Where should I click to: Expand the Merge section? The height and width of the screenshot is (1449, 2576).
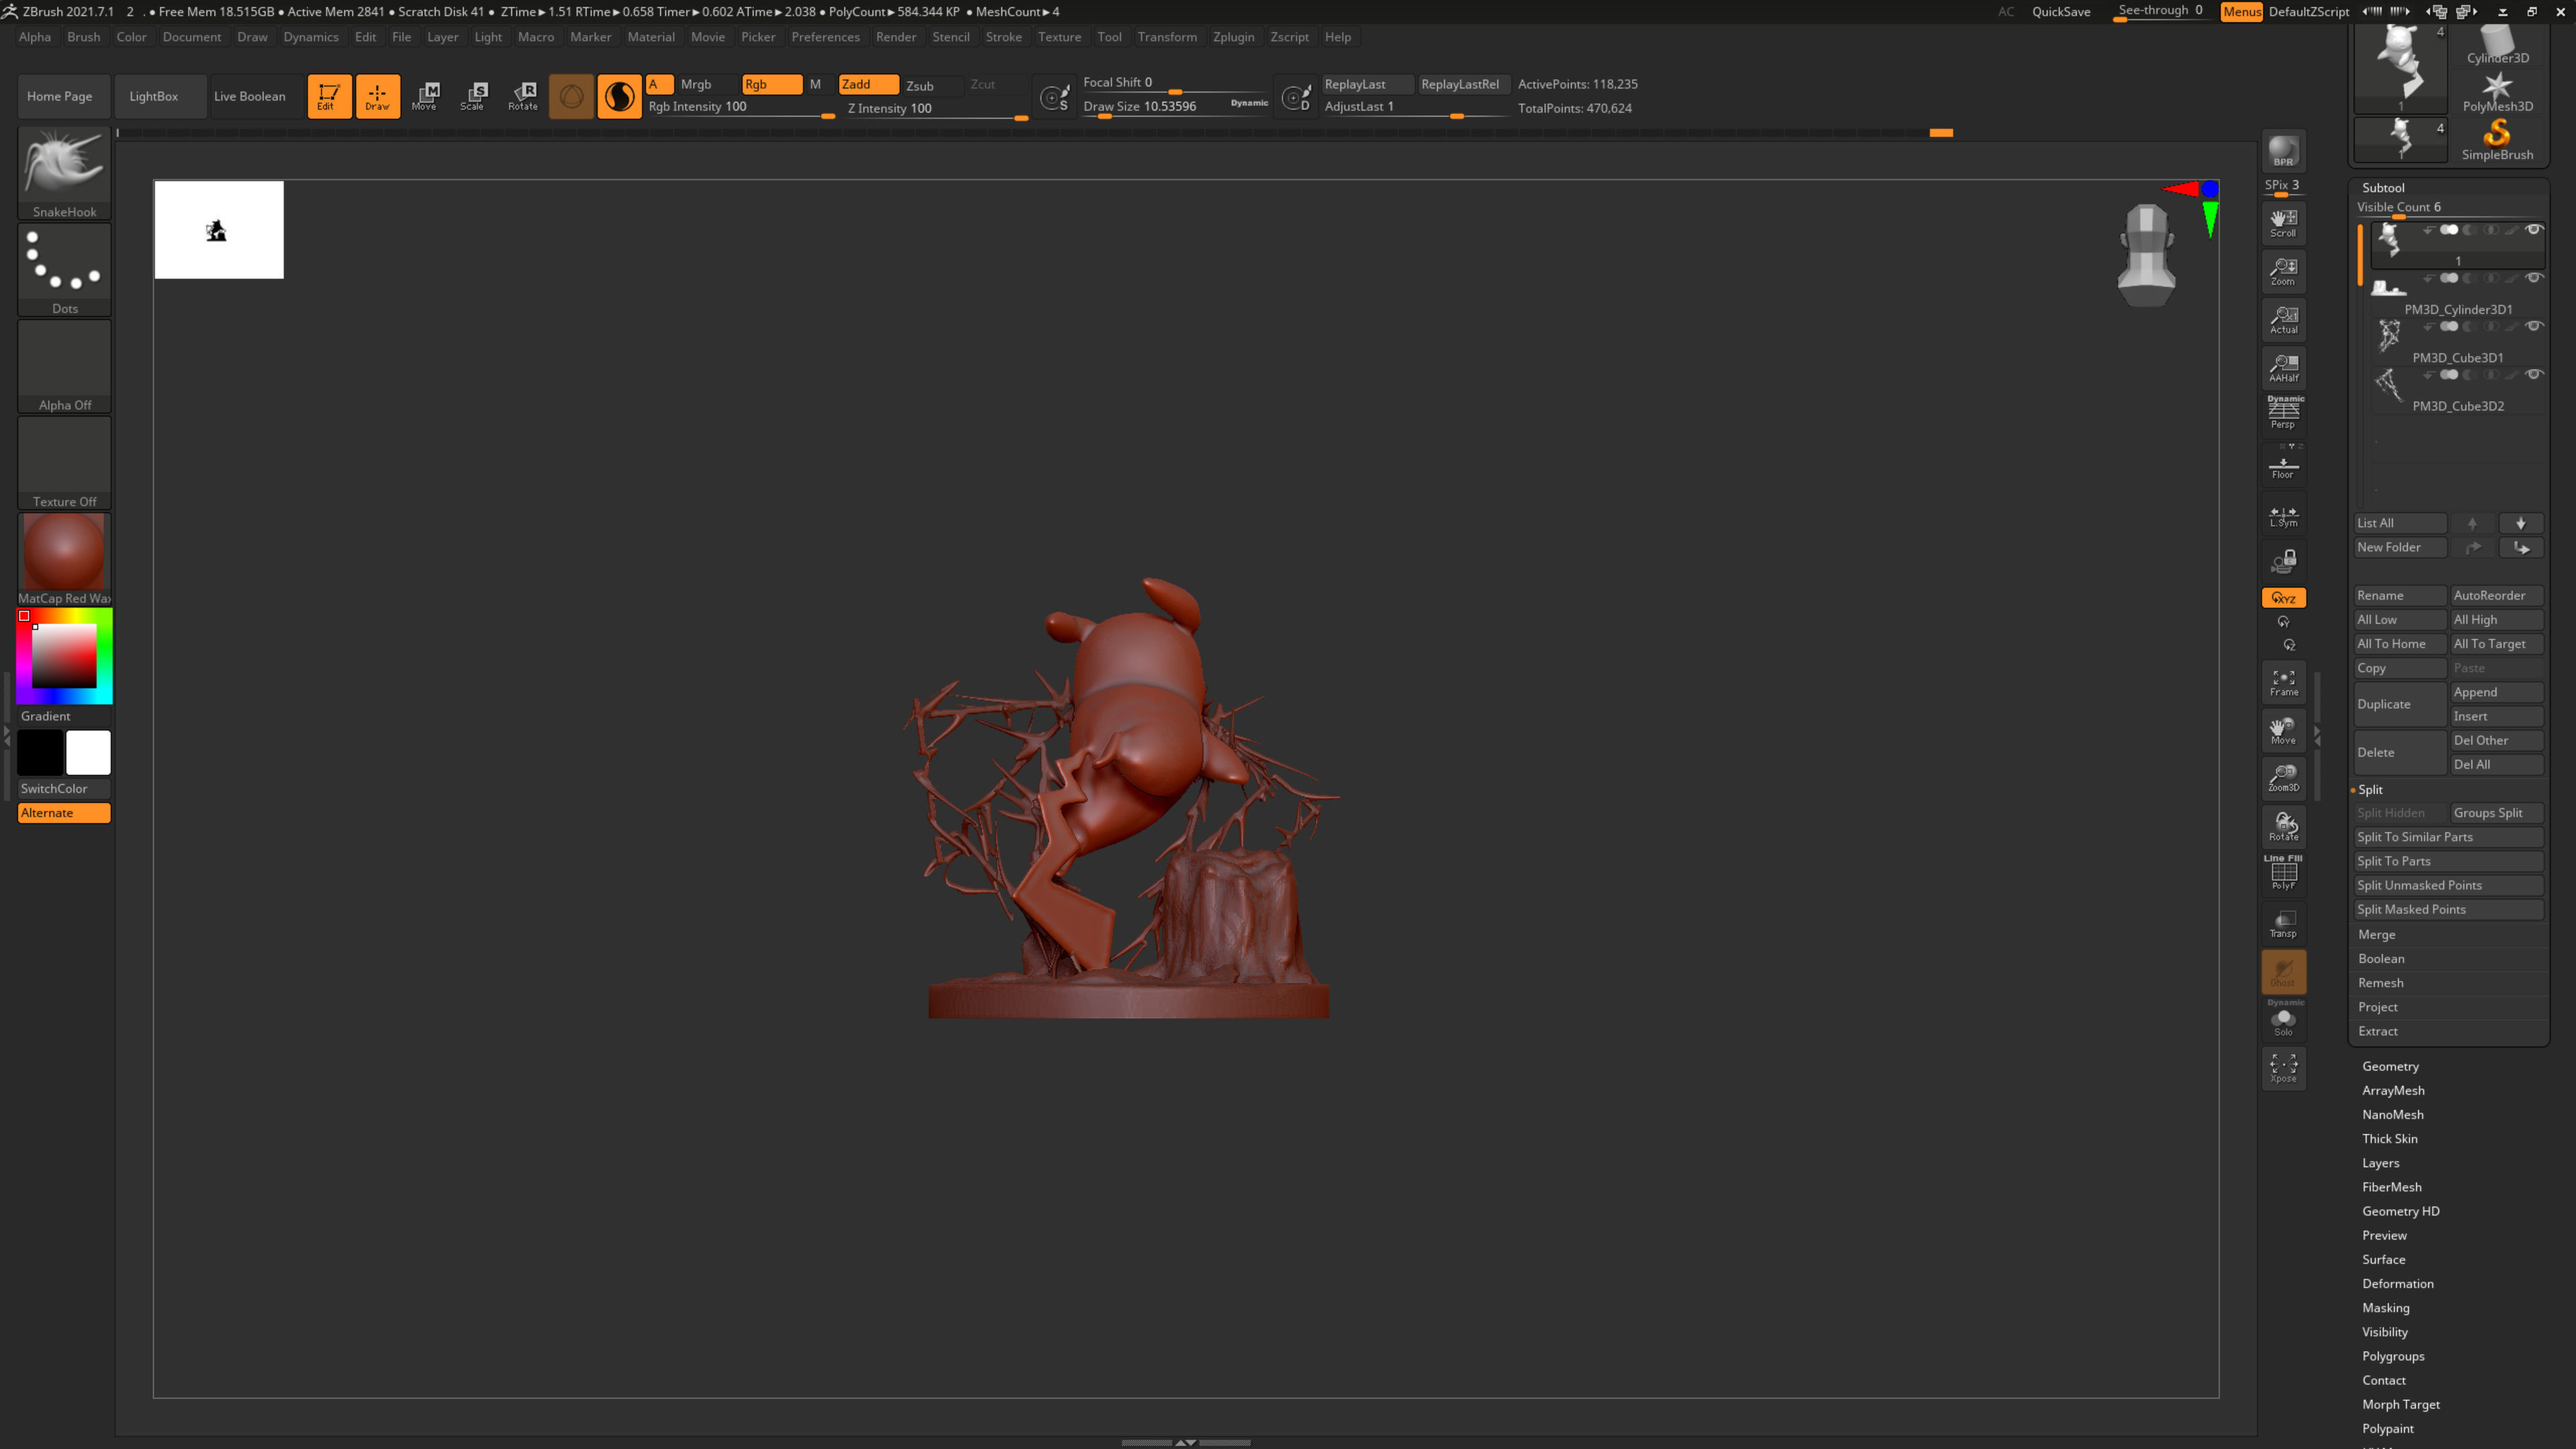(x=2377, y=934)
